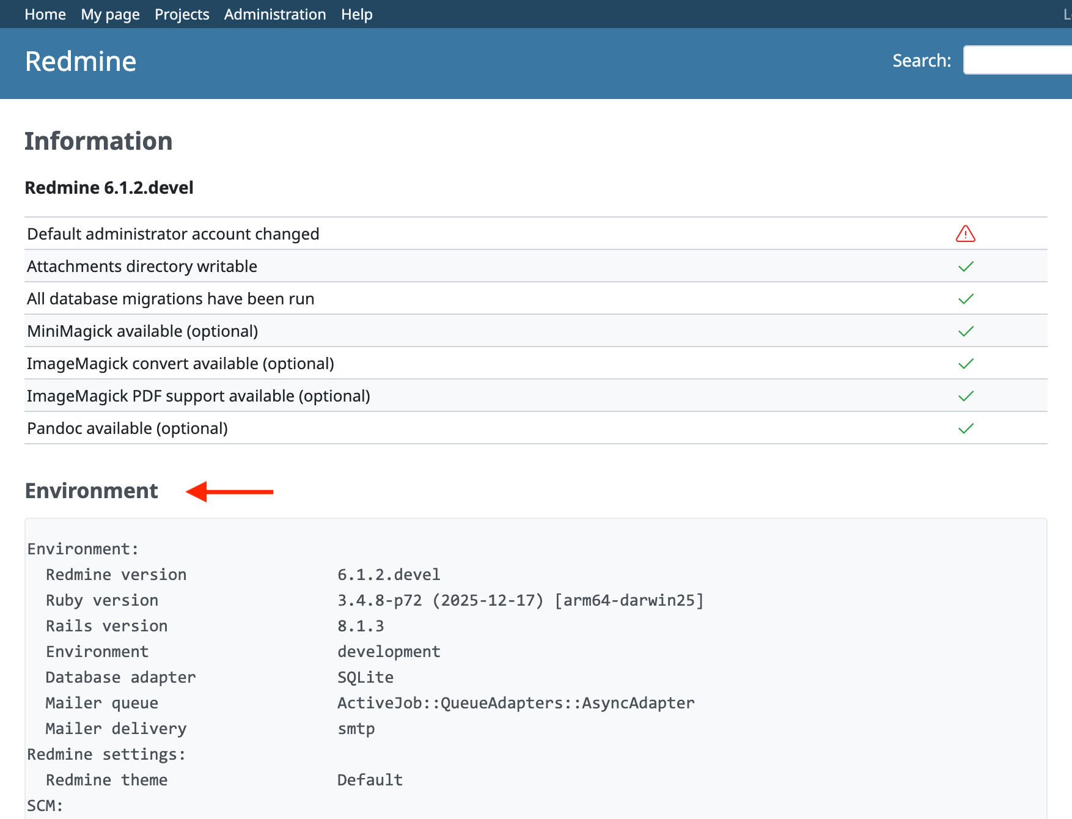Click the Information page heading

98,141
